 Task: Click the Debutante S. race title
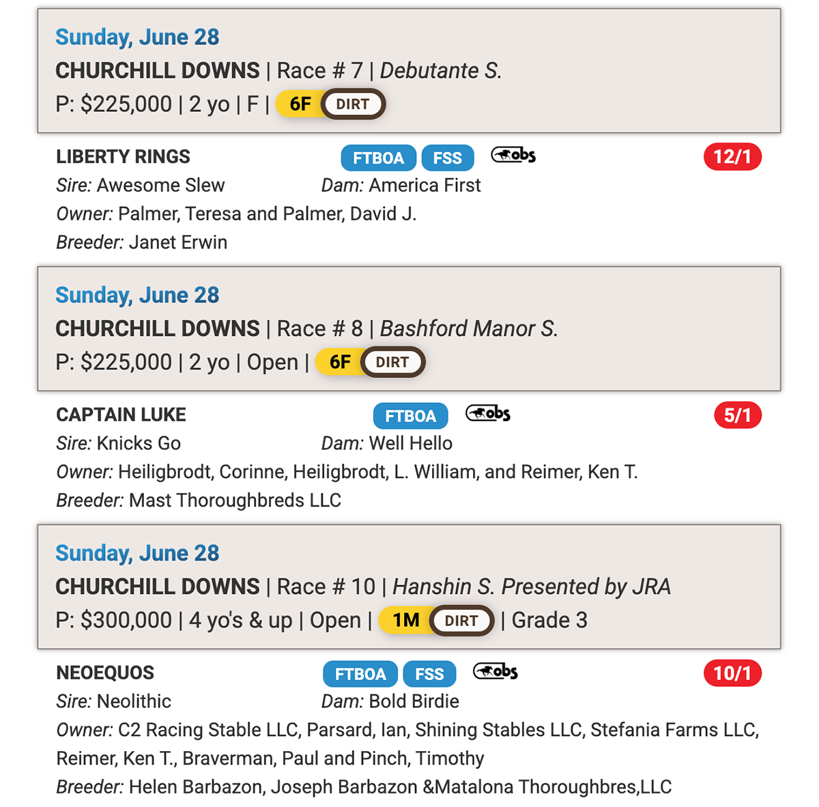[x=441, y=70]
